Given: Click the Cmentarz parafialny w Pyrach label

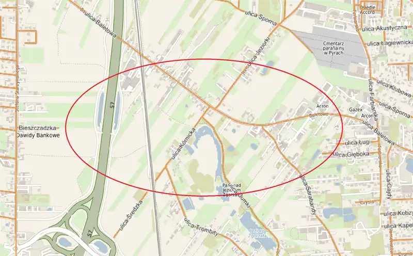Looking at the screenshot, I should (x=333, y=48).
